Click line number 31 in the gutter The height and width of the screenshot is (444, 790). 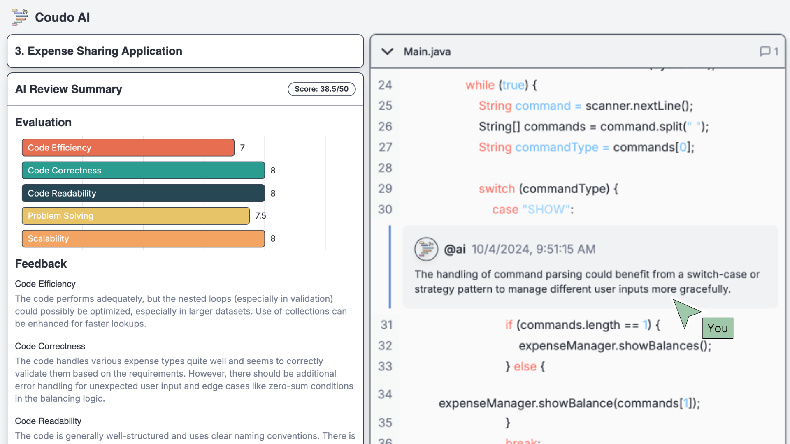(x=386, y=325)
